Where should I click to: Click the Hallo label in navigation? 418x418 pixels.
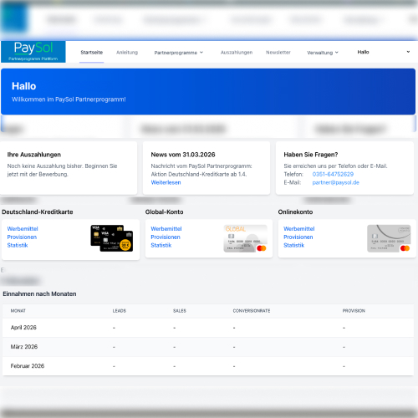tap(363, 52)
